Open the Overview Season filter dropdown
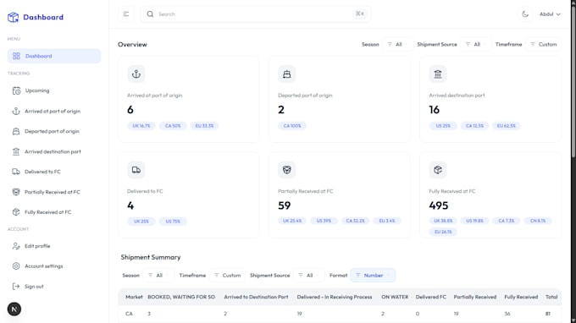The image size is (576, 323). tap(398, 44)
